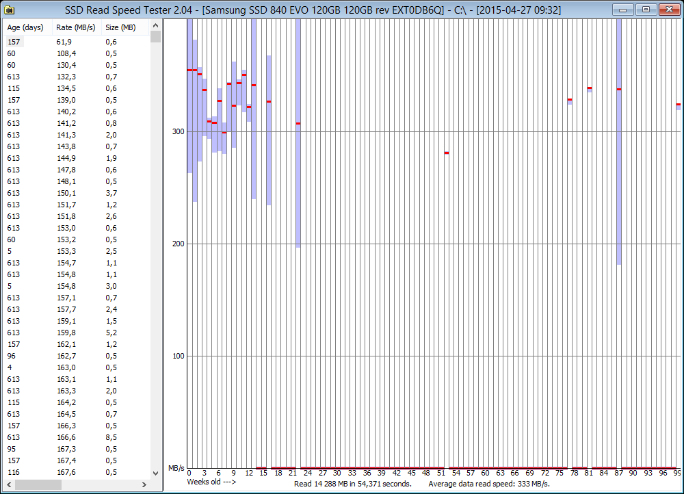
Task: Select the row with rate 153,2
Action: pos(77,239)
